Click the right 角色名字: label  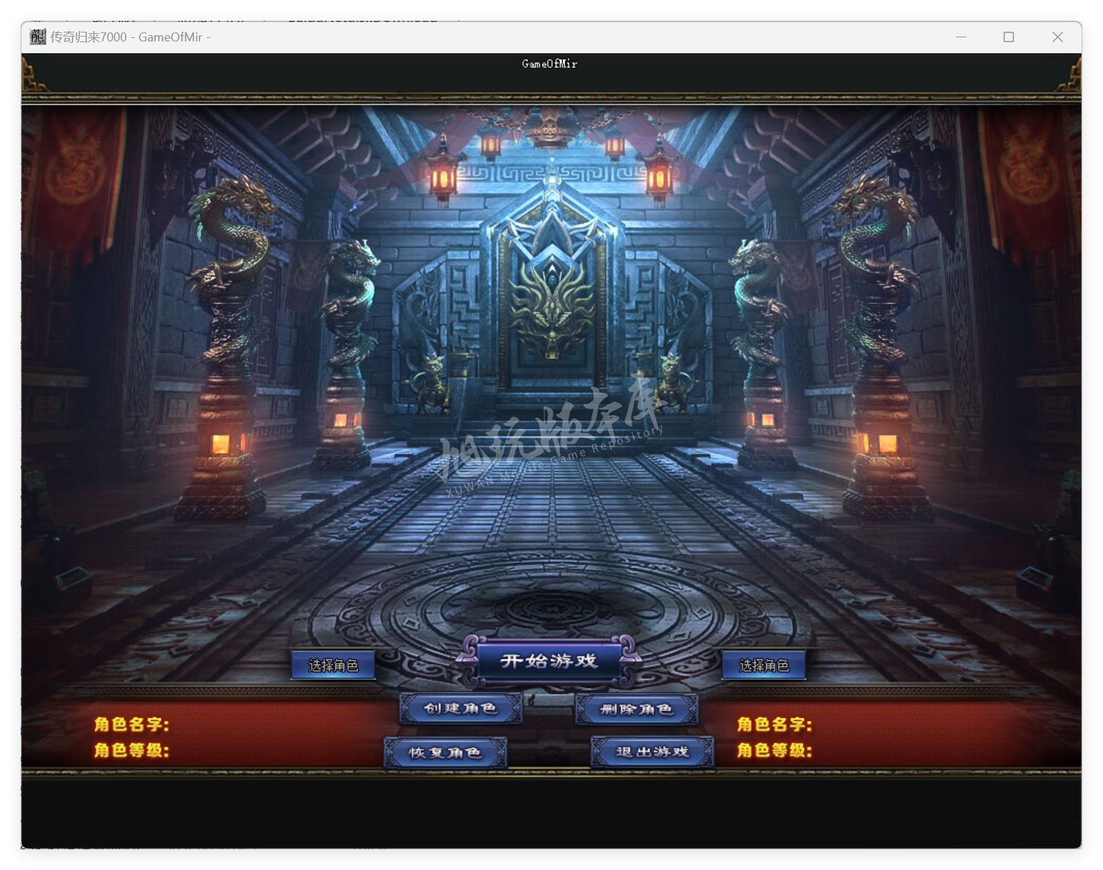pos(774,724)
